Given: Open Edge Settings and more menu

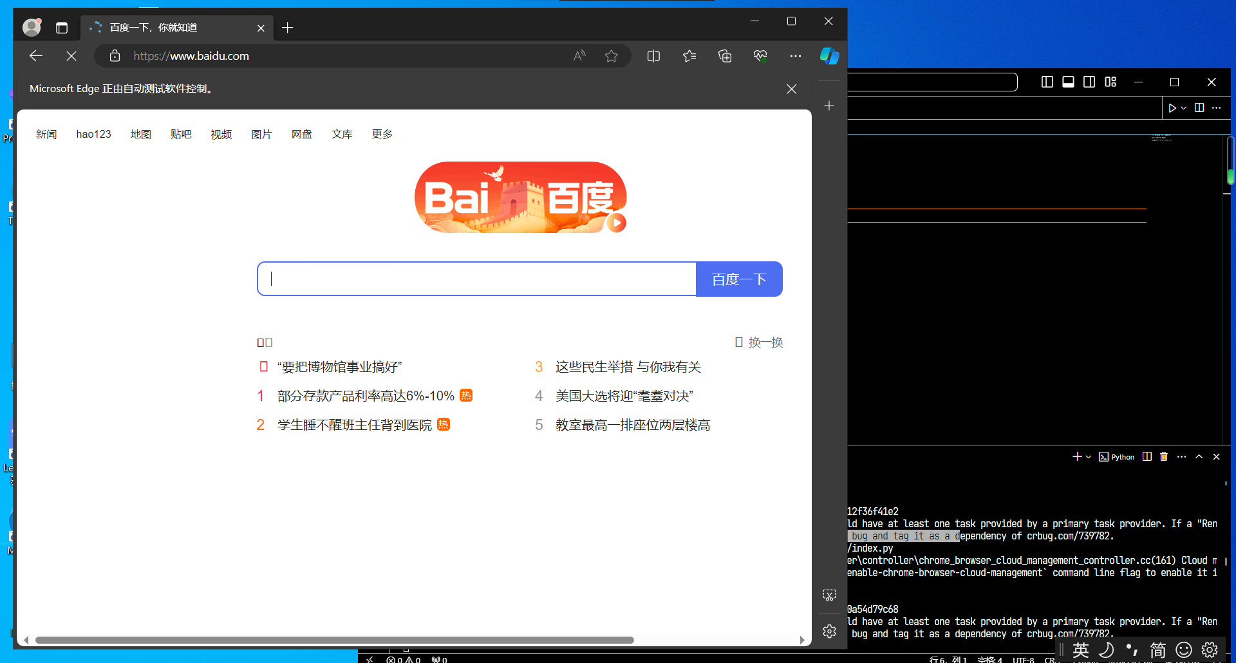Looking at the screenshot, I should (x=796, y=56).
